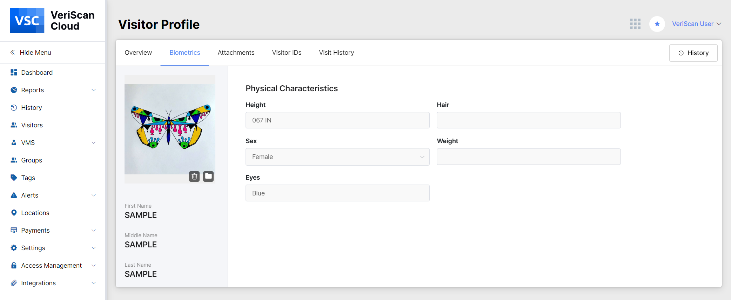Expand the Reports submenu chevron
Image resolution: width=731 pixels, height=300 pixels.
[x=94, y=90]
